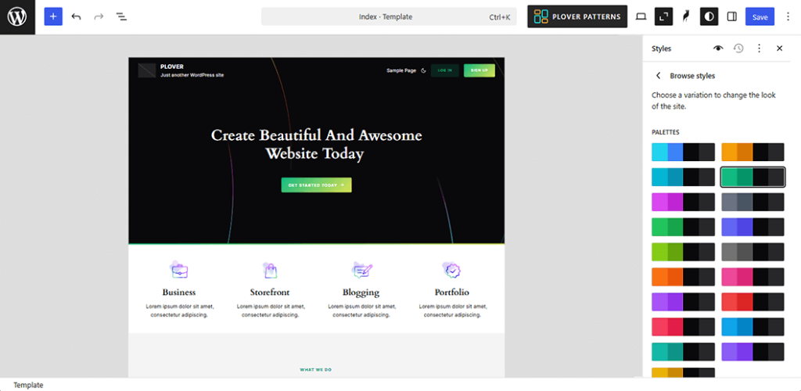Select the pink palette variation
Viewport: 801px width, 391px height.
[752, 278]
